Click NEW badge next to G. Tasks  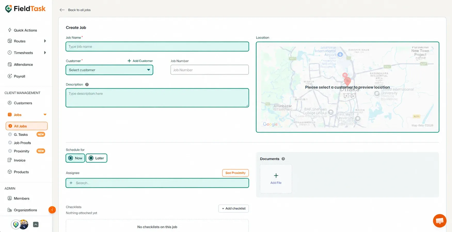41,134
